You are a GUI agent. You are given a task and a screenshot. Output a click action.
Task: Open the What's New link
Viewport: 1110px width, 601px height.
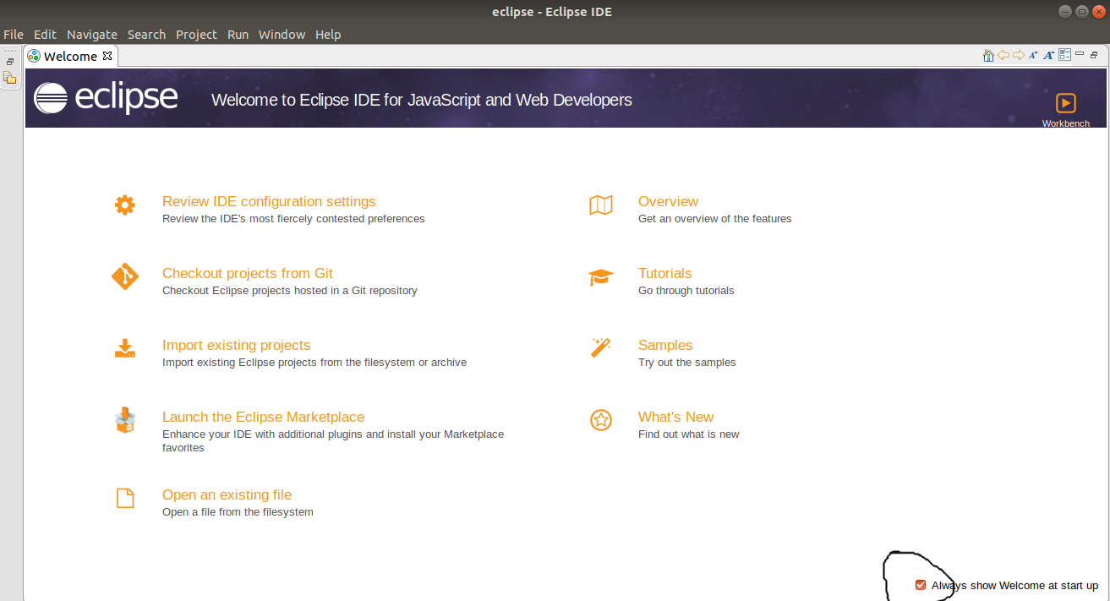coord(675,417)
